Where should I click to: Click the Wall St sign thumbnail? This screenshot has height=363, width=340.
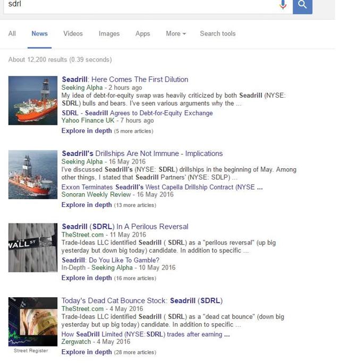[x=33, y=247]
